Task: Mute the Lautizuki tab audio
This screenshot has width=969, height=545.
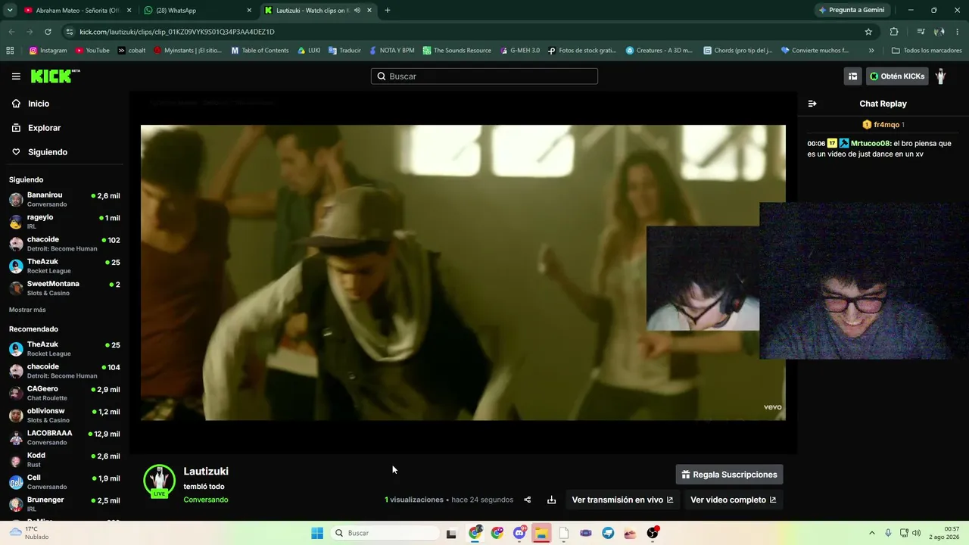Action: 357,11
